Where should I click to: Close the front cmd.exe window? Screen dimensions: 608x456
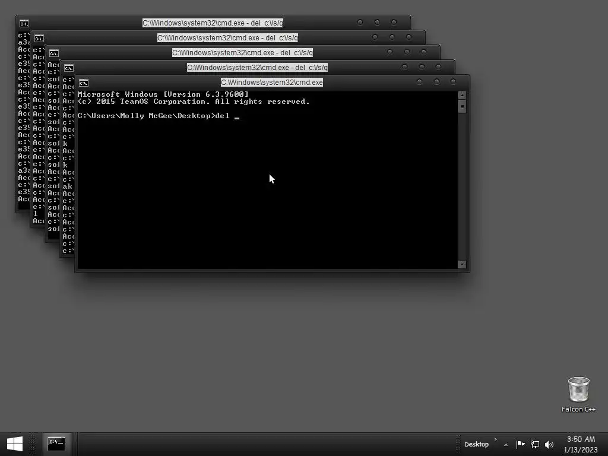[x=453, y=82]
